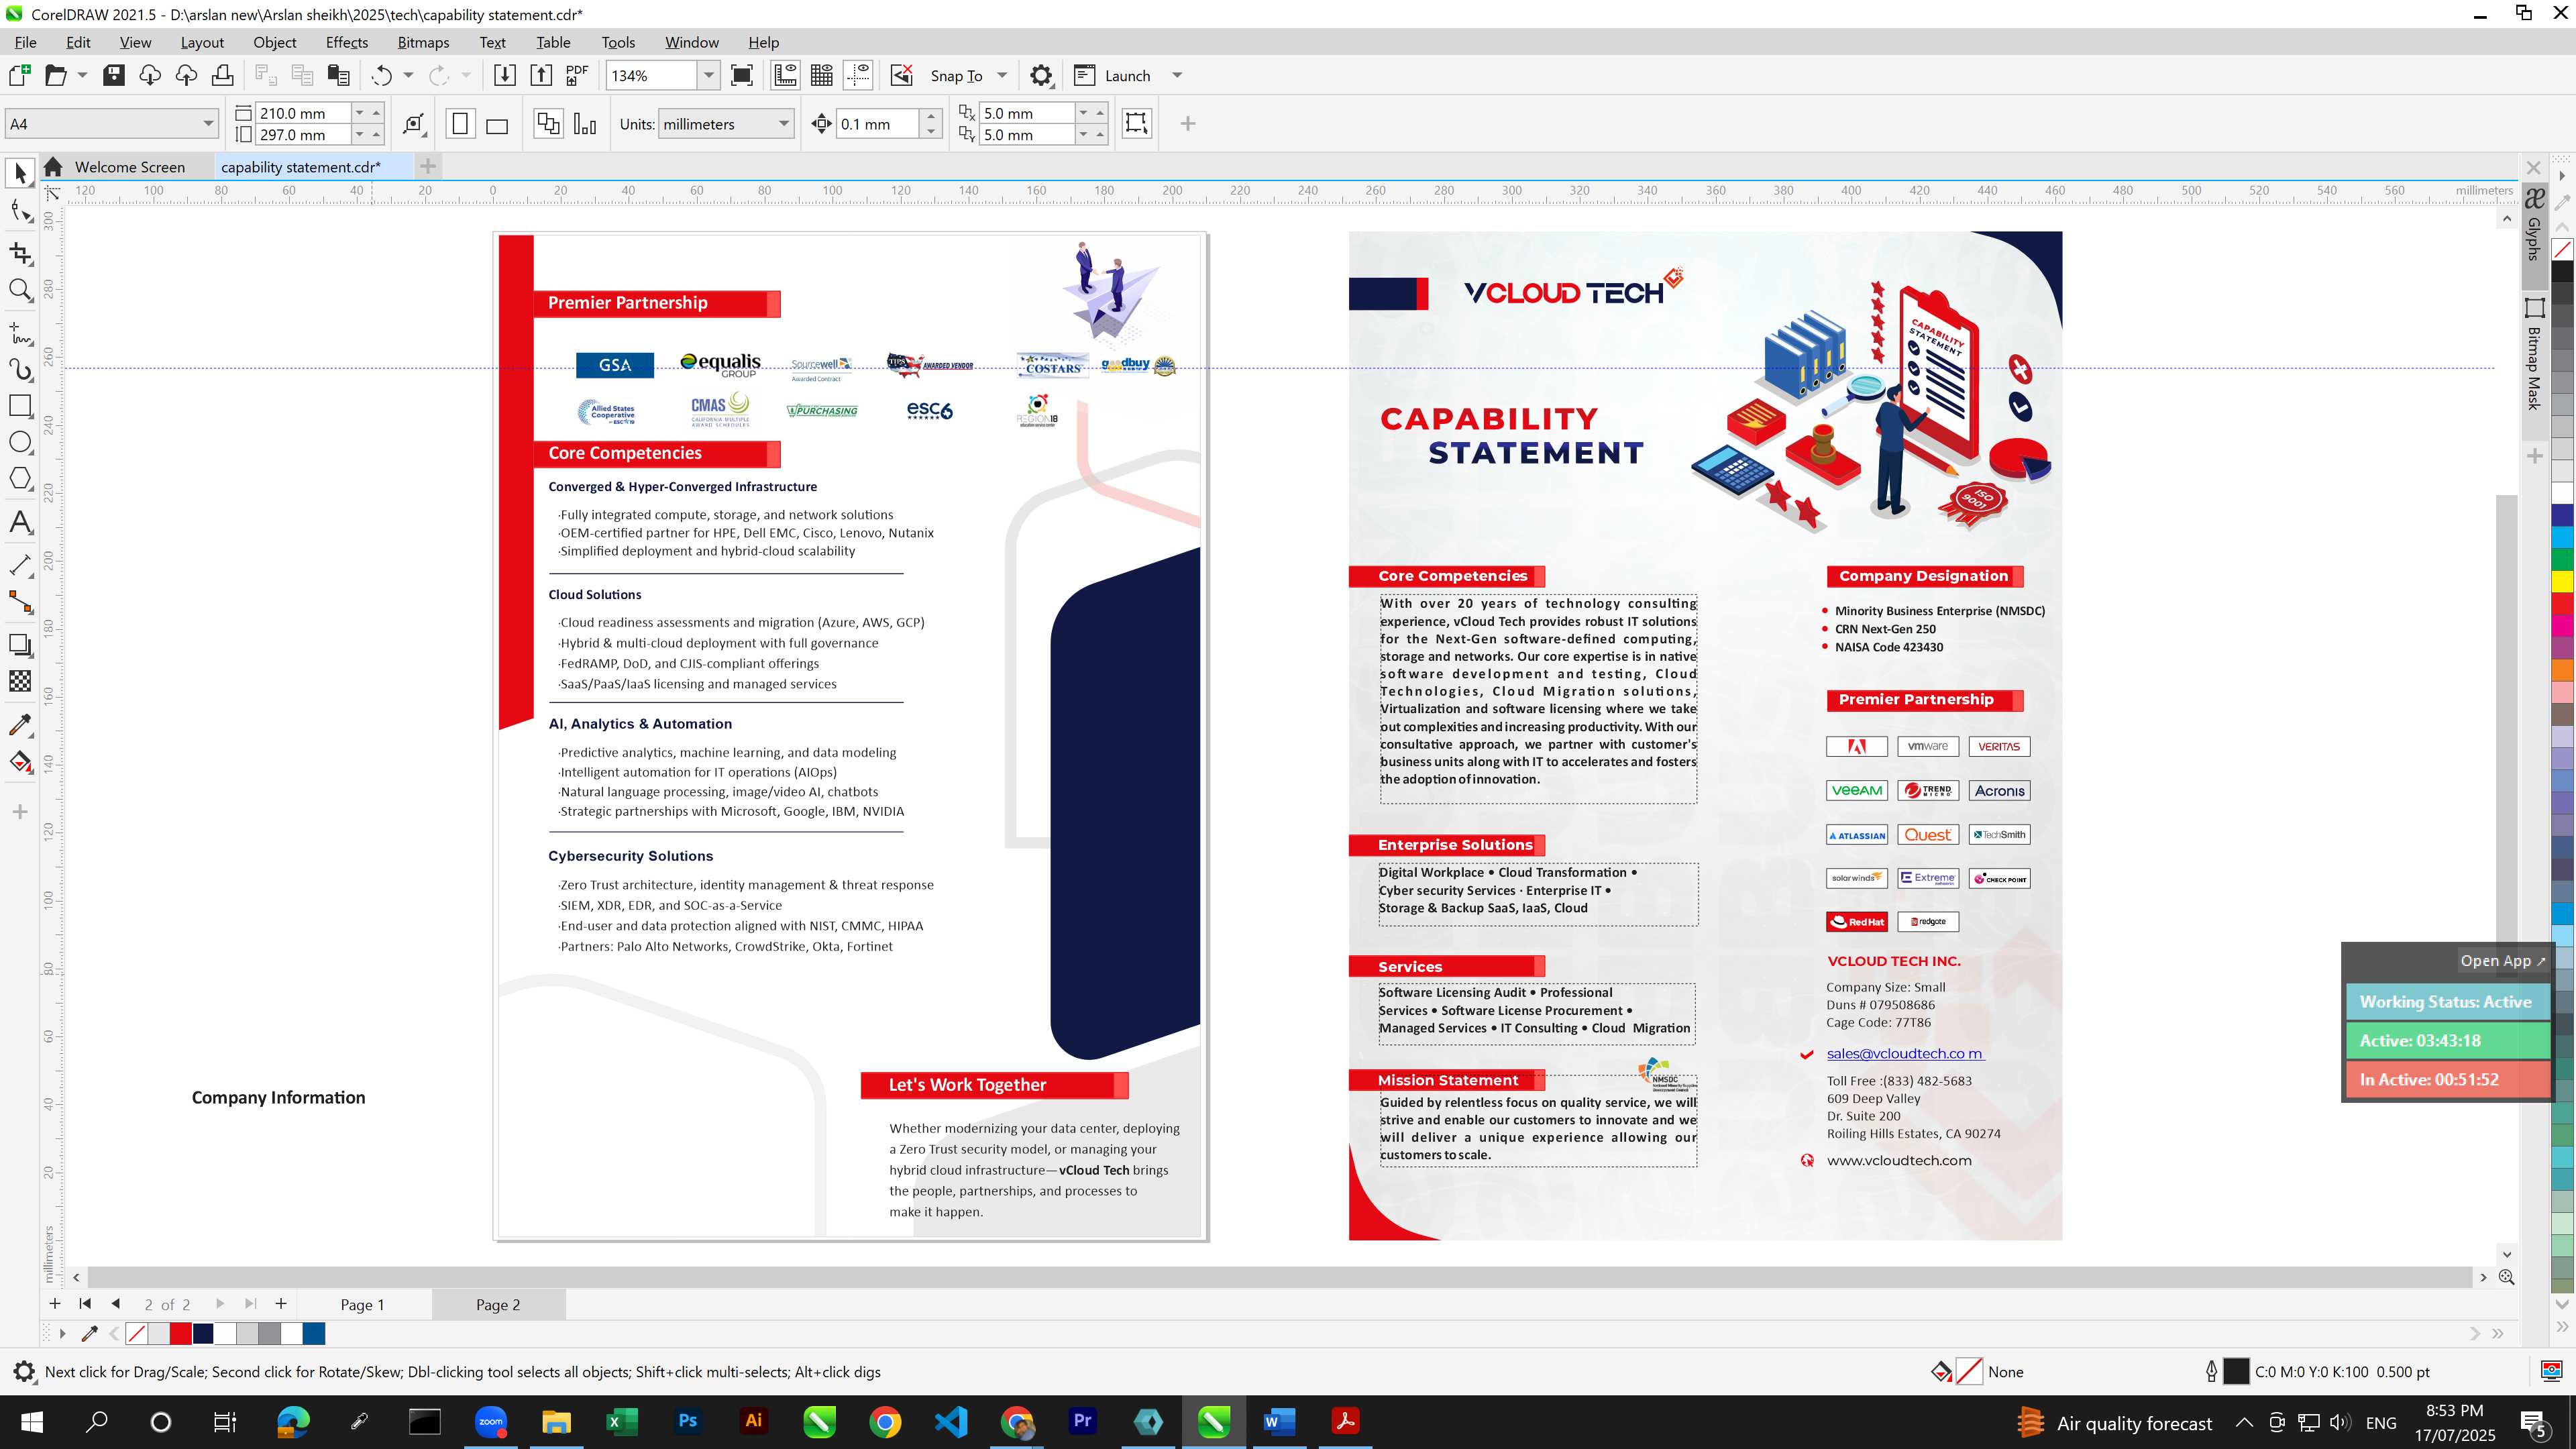Toggle Treat as filled option
Image resolution: width=2576 pixels, height=1449 pixels.
(1136, 123)
